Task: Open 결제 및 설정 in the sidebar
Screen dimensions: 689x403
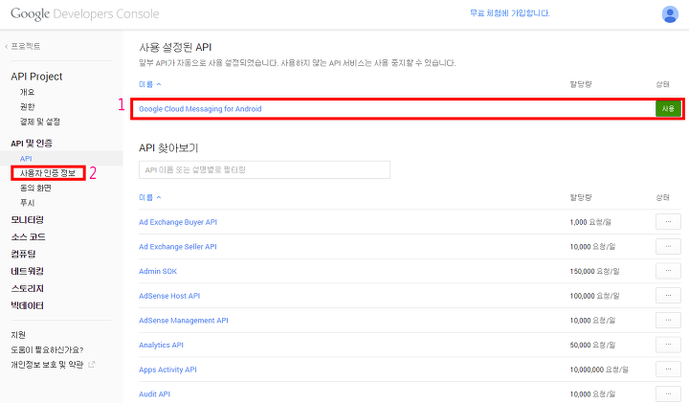Action: [40, 122]
